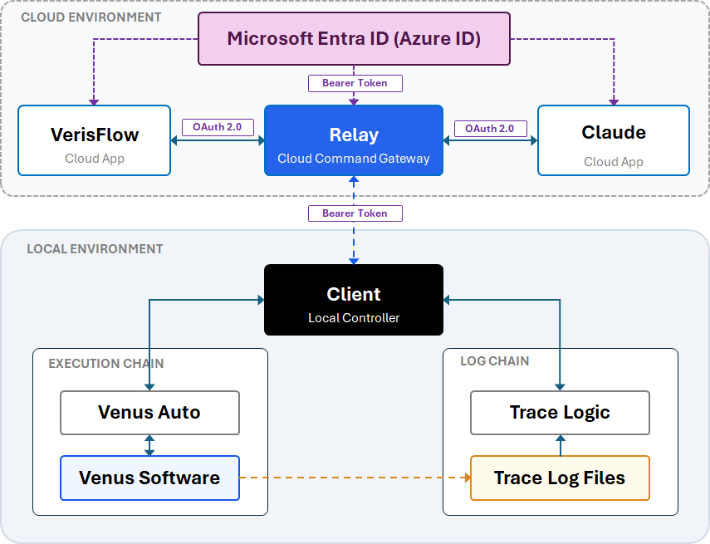Select the Venus Software box

(149, 478)
